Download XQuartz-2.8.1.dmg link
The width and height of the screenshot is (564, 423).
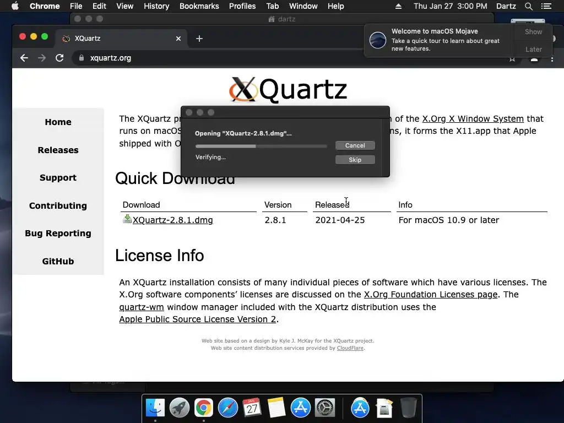(172, 220)
